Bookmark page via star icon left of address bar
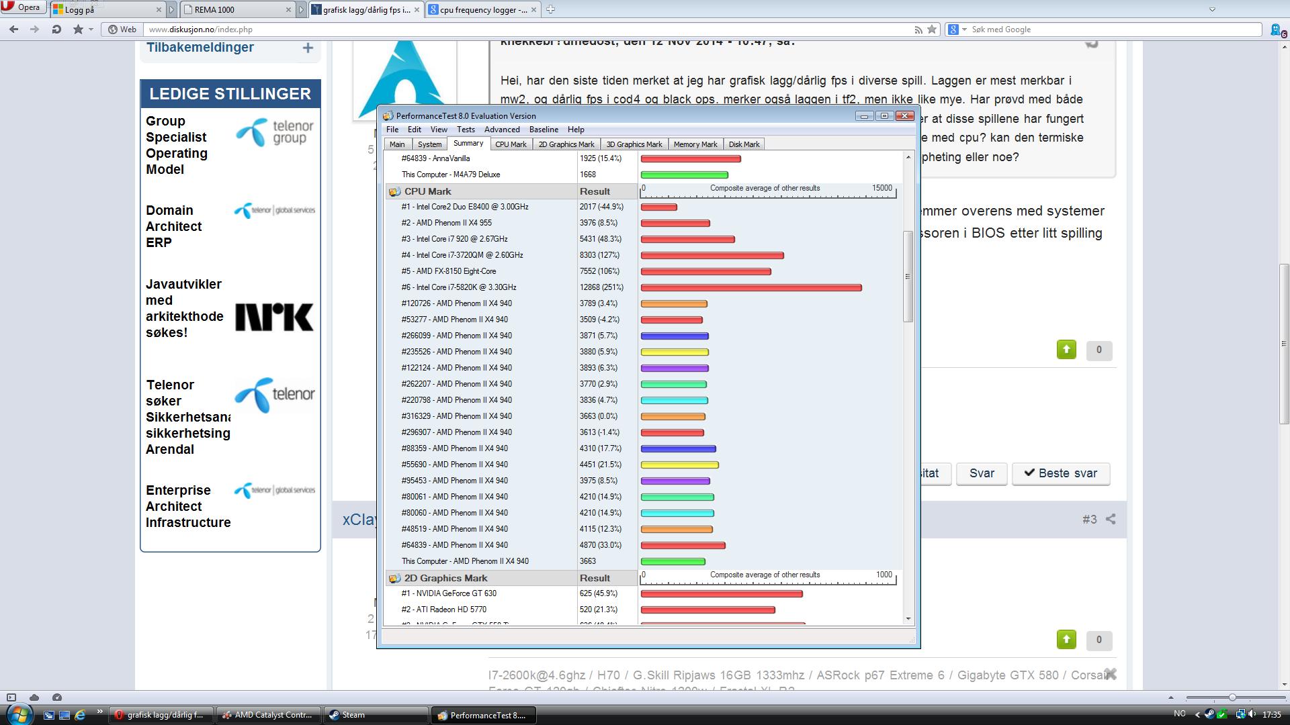Screen dimensions: 1290x725 78,30
